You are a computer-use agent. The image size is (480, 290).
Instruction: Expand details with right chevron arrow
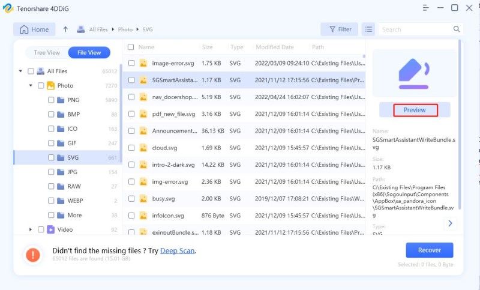tap(450, 223)
